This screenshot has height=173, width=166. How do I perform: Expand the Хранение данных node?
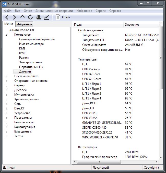click(x=6, y=99)
